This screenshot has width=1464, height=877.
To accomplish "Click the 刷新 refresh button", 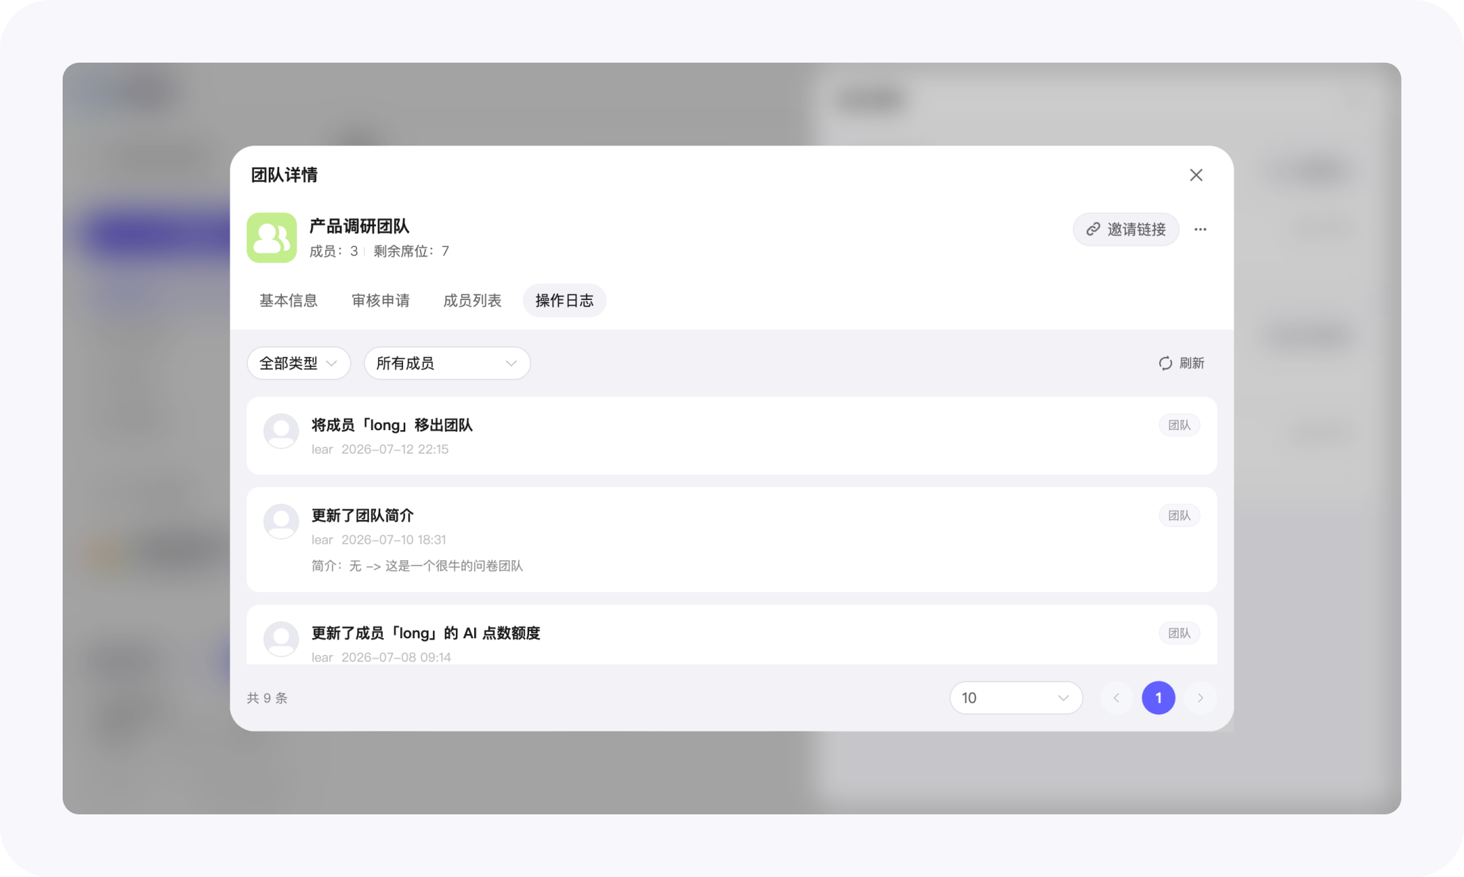I will pyautogui.click(x=1181, y=363).
